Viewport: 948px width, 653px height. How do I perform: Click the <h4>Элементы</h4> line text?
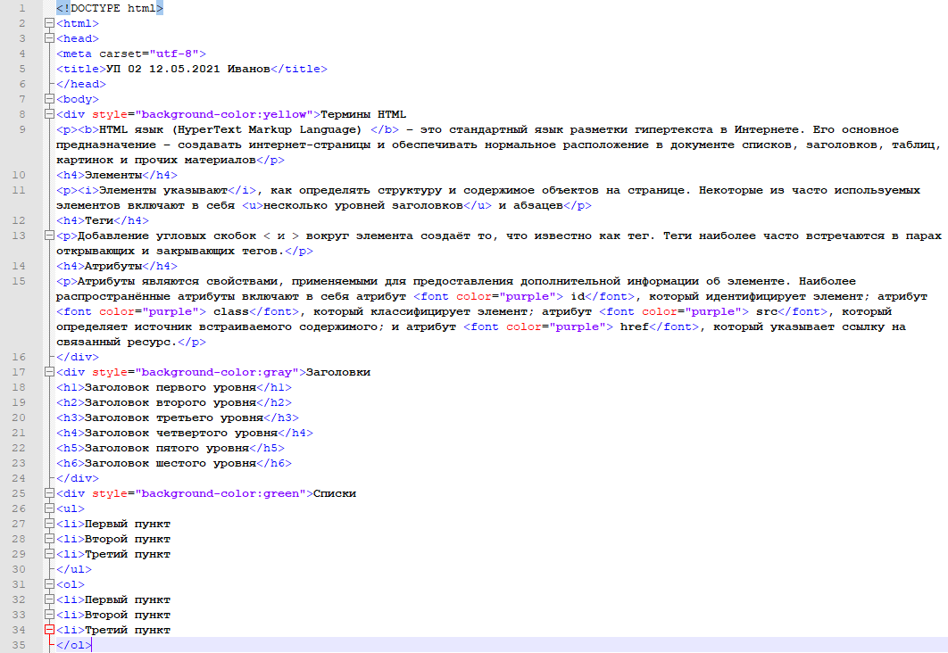point(117,175)
